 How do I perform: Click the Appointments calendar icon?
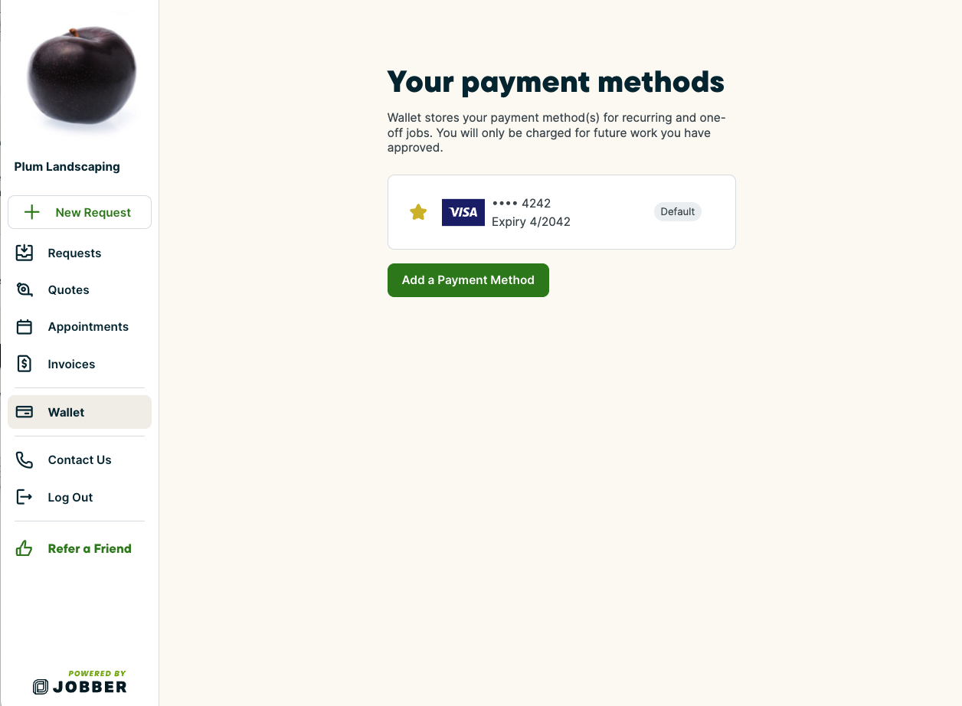tap(25, 327)
